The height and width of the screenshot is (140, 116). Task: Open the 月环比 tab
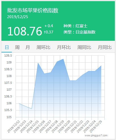point(64,47)
